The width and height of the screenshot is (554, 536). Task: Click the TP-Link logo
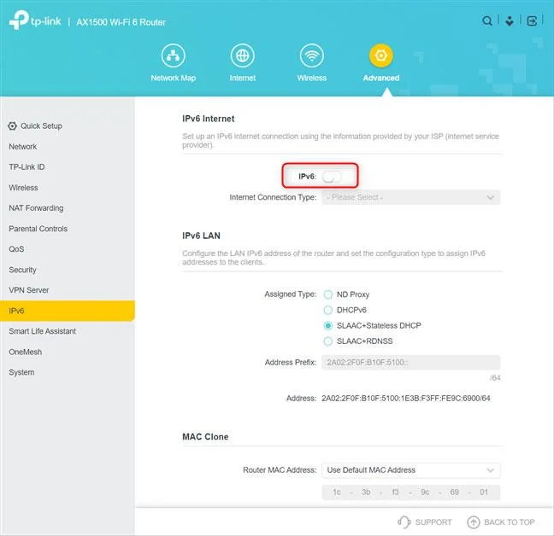pyautogui.click(x=35, y=20)
